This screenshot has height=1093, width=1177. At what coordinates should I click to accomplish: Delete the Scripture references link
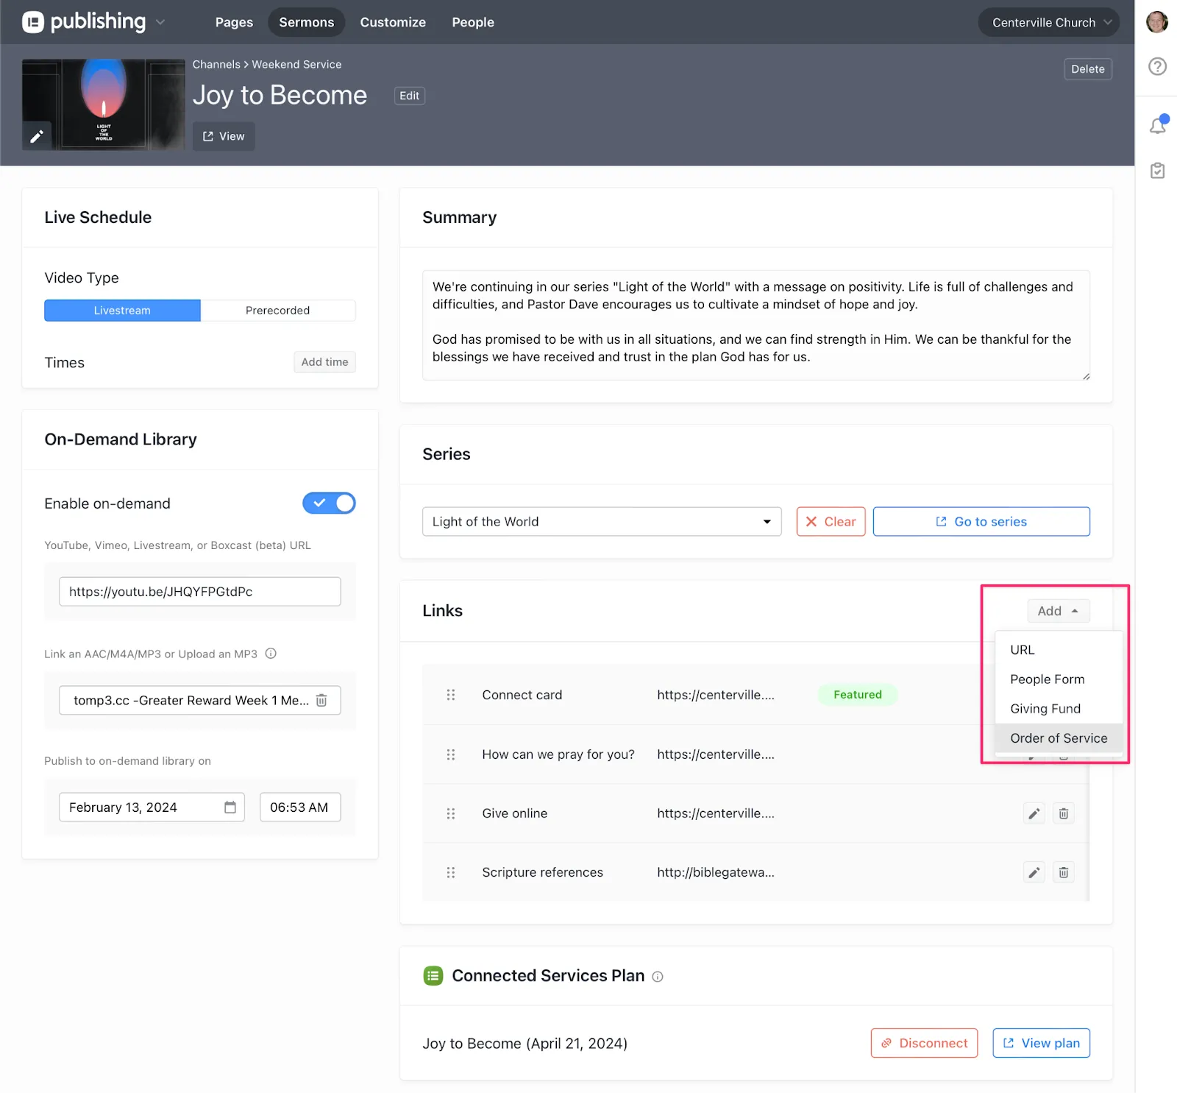pos(1063,872)
